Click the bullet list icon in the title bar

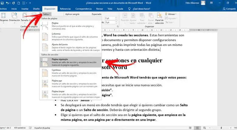[x=24, y=3]
